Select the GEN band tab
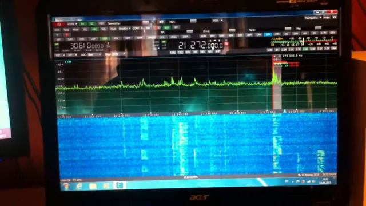 (x=333, y=33)
